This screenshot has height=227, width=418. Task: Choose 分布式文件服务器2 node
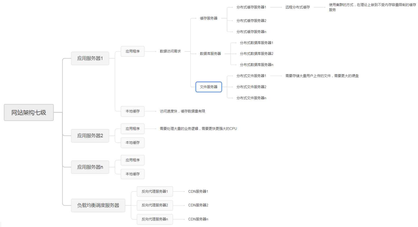coord(251,87)
